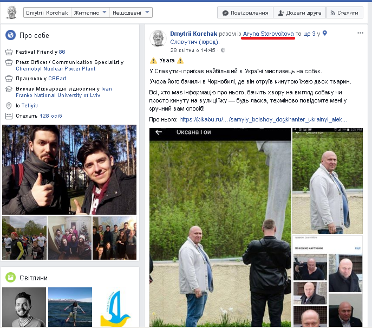
Task: Open the CREart link
Action: 57,79
